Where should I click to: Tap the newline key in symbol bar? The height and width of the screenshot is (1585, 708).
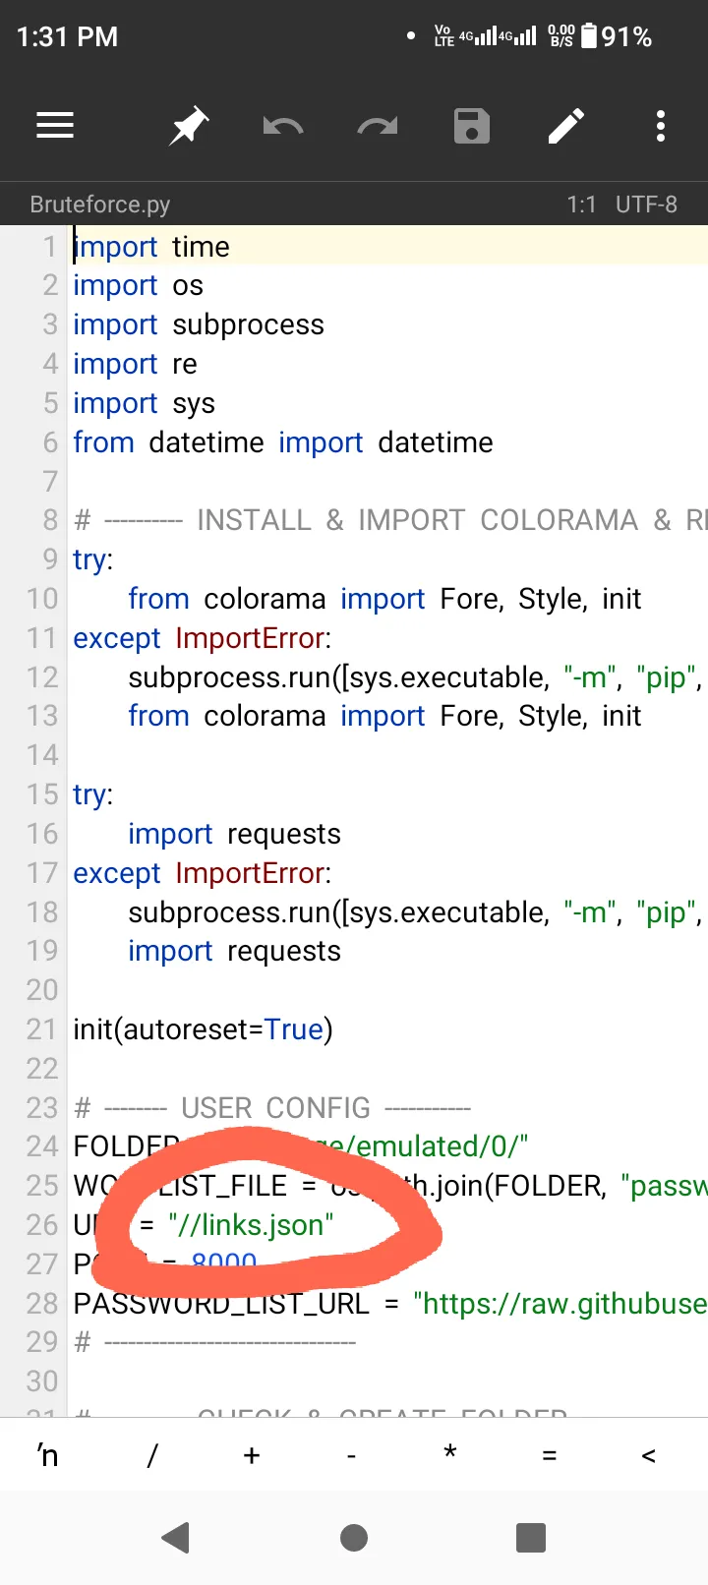click(48, 1455)
